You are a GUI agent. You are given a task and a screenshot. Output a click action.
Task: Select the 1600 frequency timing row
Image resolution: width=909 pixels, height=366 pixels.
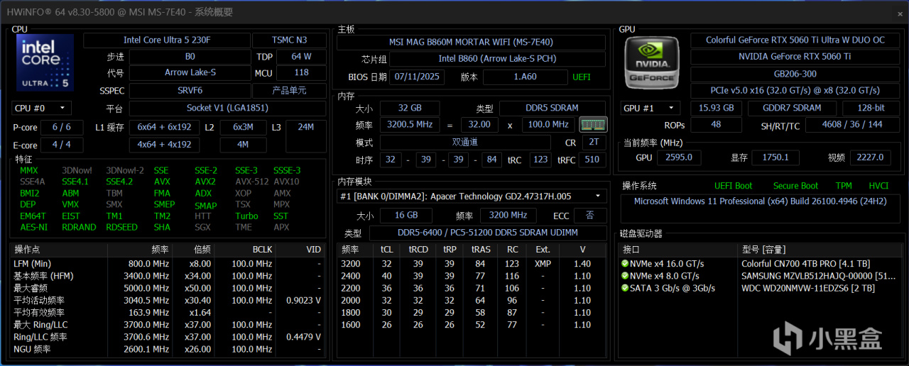click(x=472, y=325)
